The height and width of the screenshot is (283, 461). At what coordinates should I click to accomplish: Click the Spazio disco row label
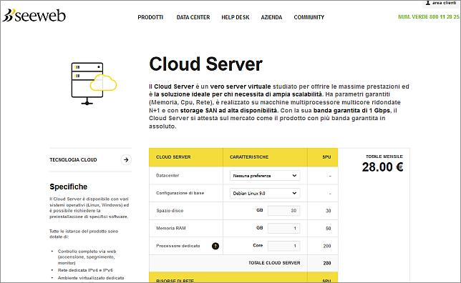click(x=170, y=211)
